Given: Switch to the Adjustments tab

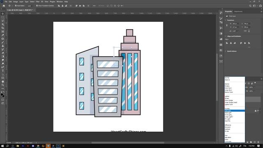Looking at the screenshot, I should point(238,12).
